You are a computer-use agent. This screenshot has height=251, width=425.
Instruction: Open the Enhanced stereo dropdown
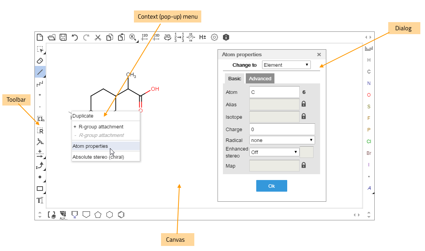click(274, 152)
